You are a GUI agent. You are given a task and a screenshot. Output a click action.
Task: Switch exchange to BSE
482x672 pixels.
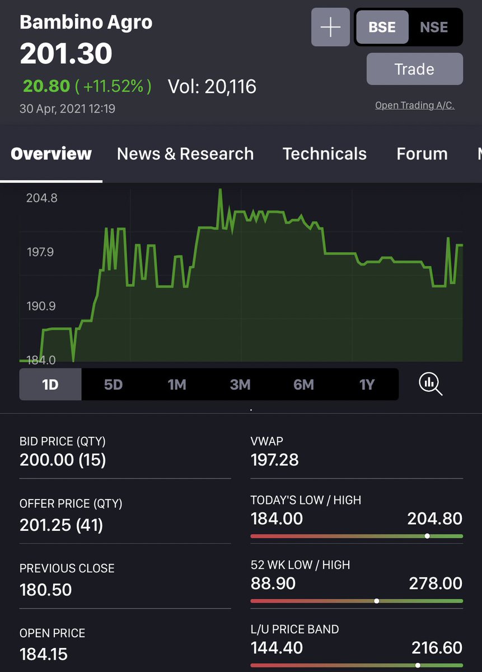tap(382, 27)
